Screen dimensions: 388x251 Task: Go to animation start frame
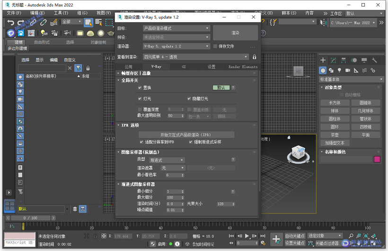pyautogui.click(x=231, y=236)
